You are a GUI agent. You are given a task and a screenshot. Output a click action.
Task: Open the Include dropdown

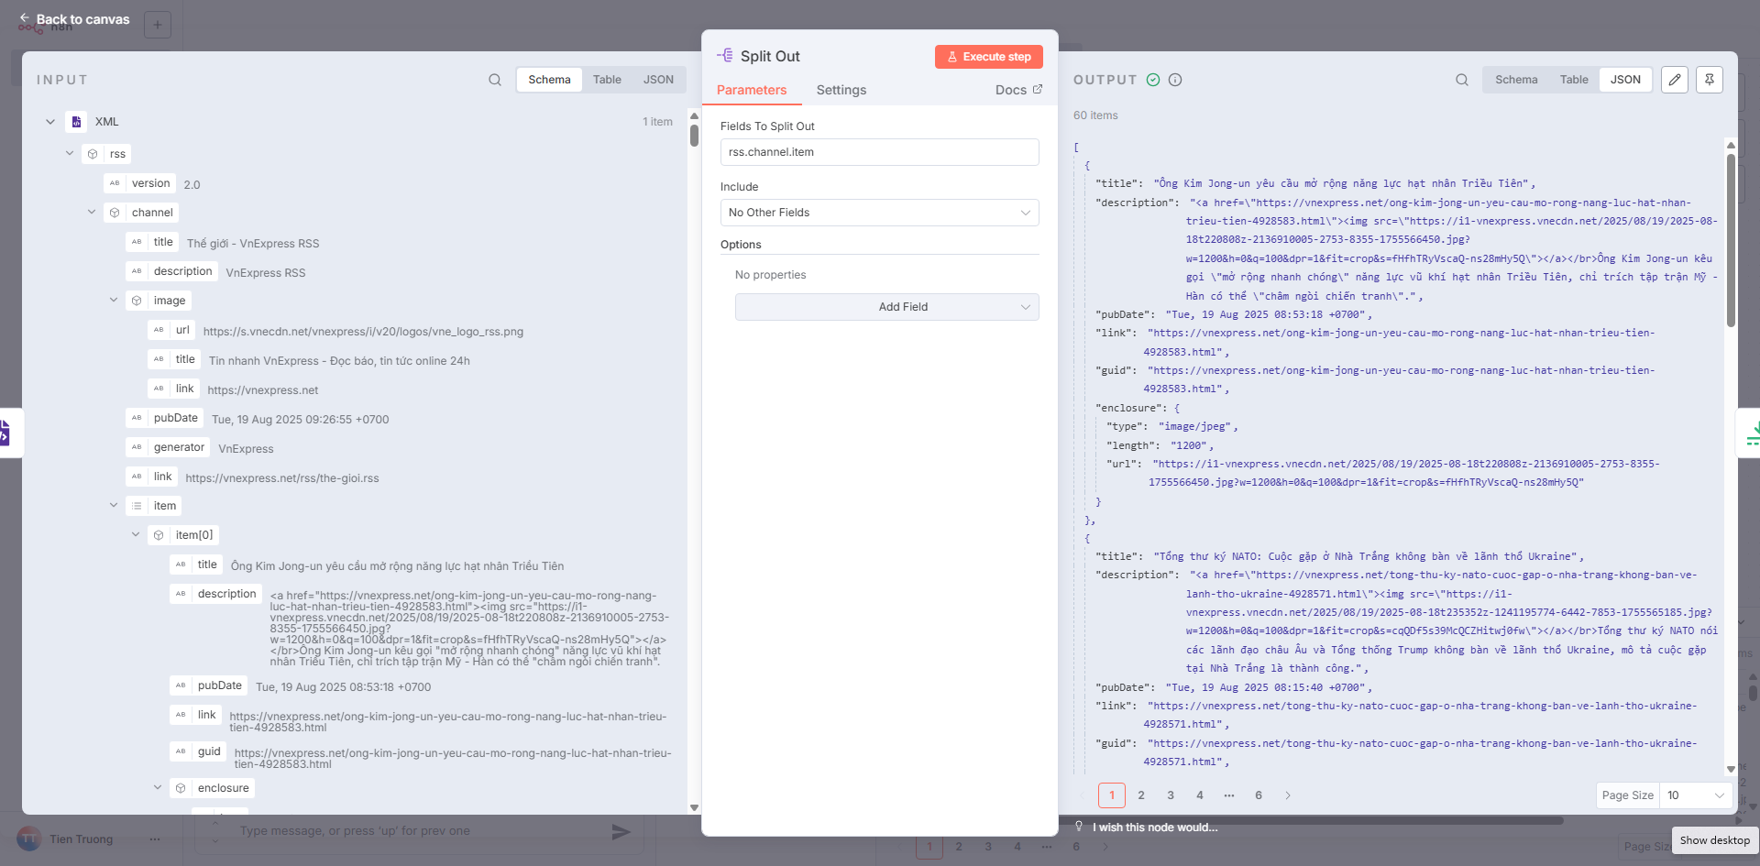[x=879, y=213]
